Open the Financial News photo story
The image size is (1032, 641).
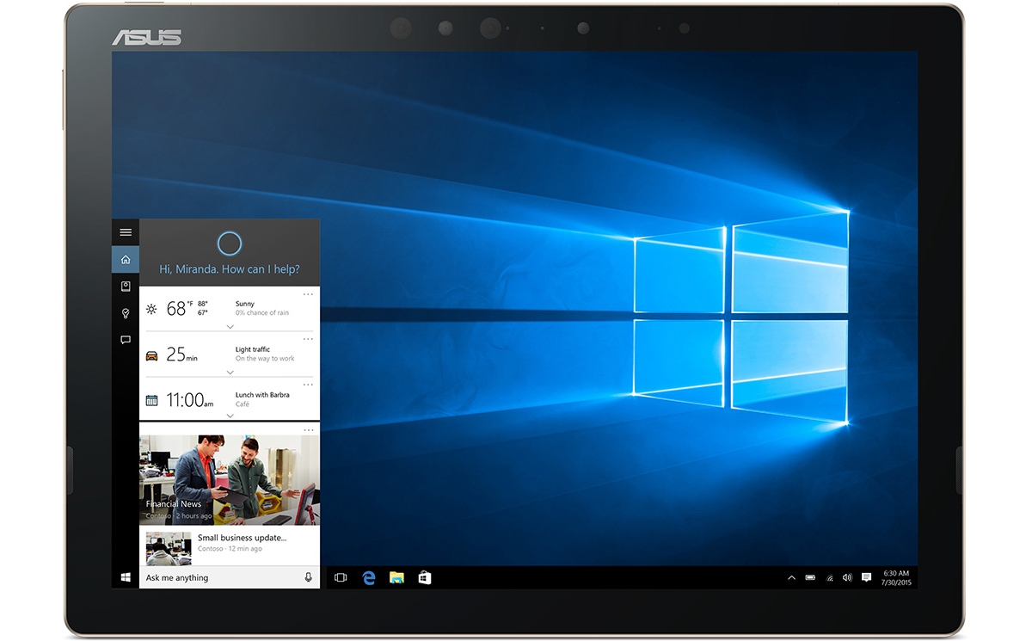pyautogui.click(x=230, y=479)
